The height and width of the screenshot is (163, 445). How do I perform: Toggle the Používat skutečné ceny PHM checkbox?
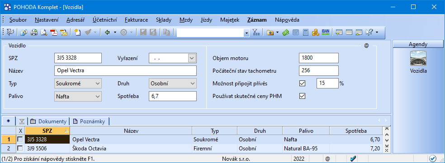pyautogui.click(x=302, y=96)
